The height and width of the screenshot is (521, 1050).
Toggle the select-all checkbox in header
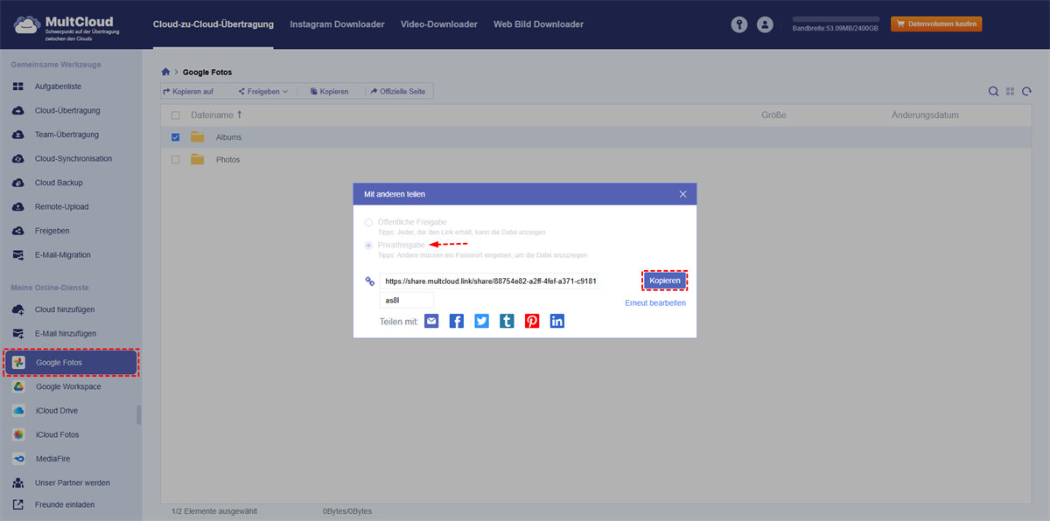pyautogui.click(x=176, y=115)
